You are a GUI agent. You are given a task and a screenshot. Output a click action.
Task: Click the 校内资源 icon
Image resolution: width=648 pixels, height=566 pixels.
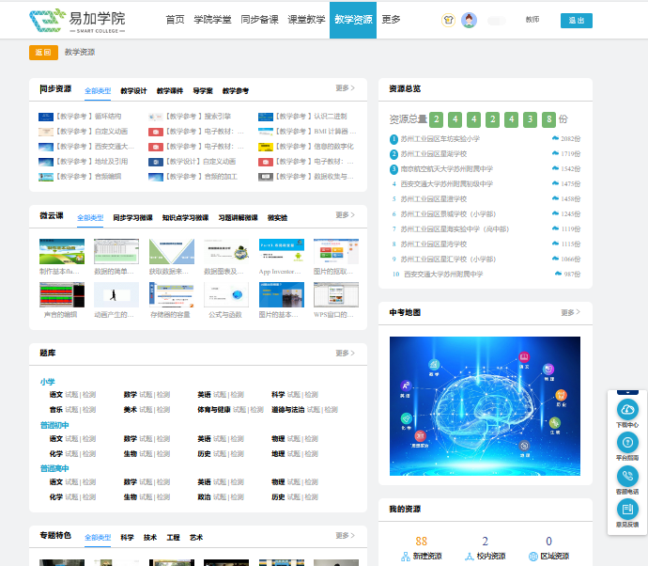(x=469, y=557)
